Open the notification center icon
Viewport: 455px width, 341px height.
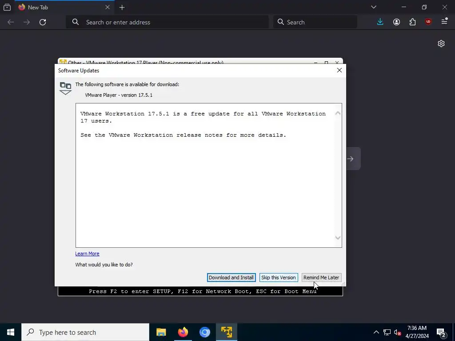point(441,332)
